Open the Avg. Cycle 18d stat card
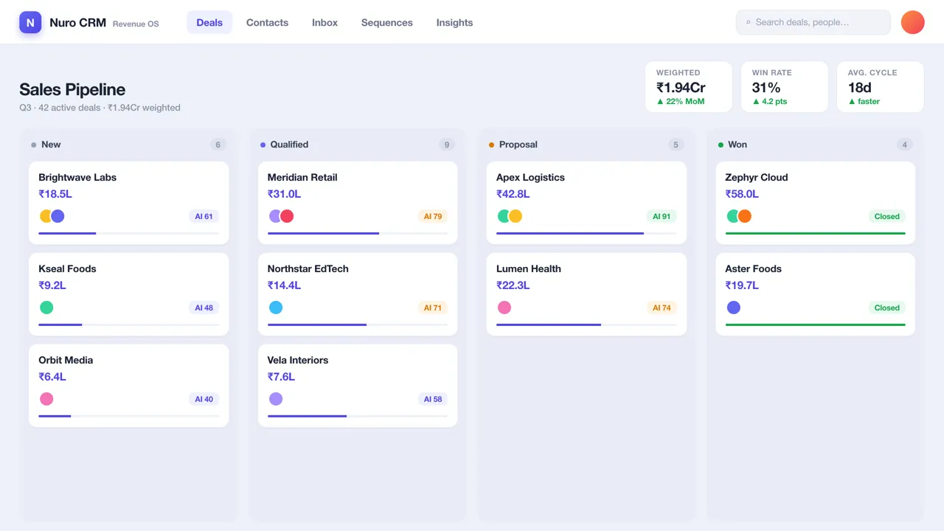 (881, 87)
